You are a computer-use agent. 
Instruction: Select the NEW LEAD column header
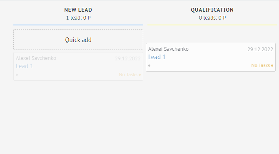pos(78,10)
